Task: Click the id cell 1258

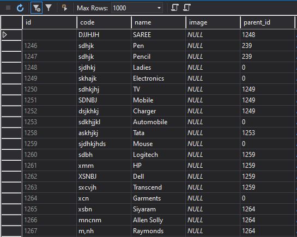Action: coord(49,133)
